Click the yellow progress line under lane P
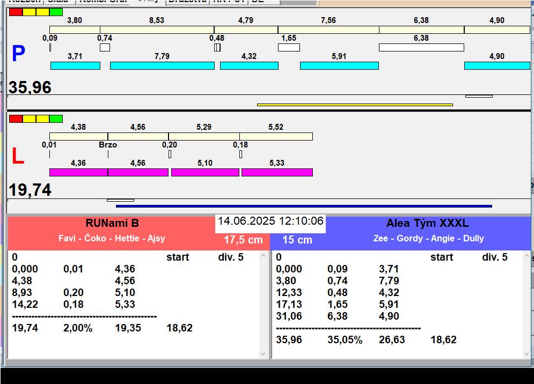534x384 pixels. [355, 105]
